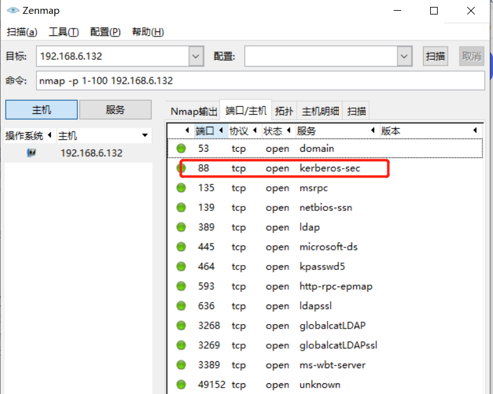Click green status dot for port 139

click(181, 208)
